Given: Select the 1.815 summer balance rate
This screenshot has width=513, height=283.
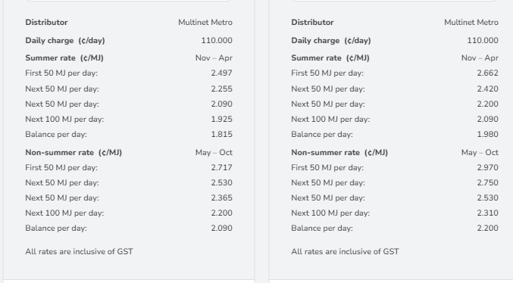Looking at the screenshot, I should (x=222, y=134).
